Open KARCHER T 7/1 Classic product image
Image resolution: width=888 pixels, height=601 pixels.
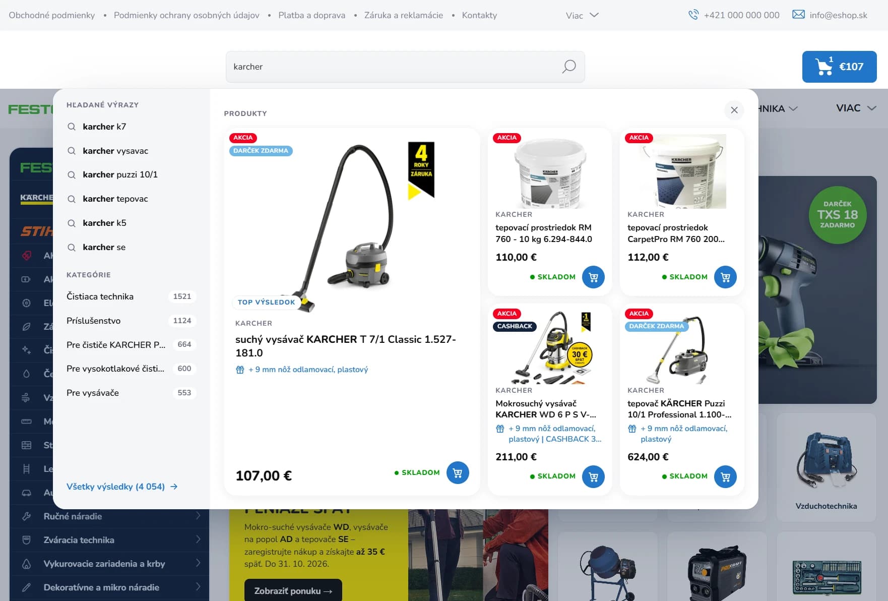coord(352,222)
